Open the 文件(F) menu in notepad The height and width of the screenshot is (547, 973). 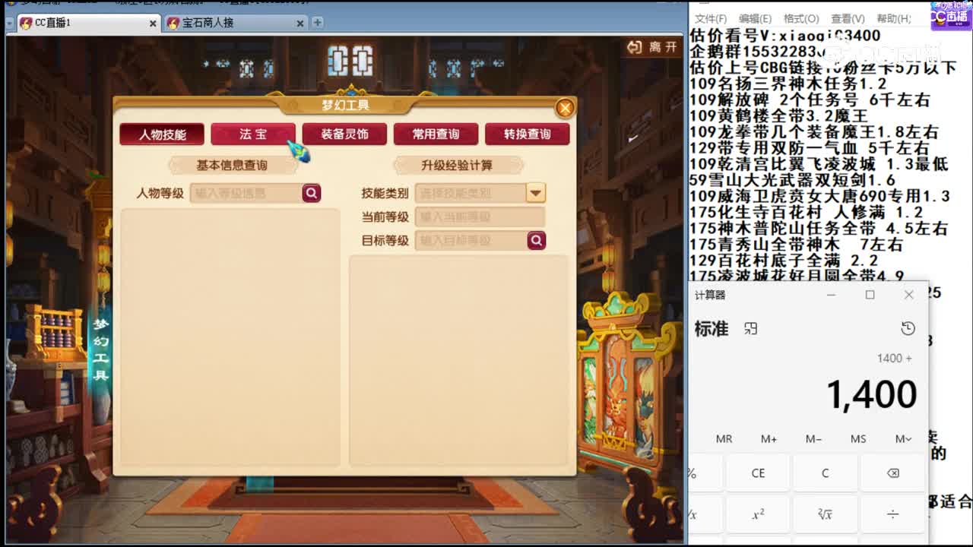pos(711,18)
